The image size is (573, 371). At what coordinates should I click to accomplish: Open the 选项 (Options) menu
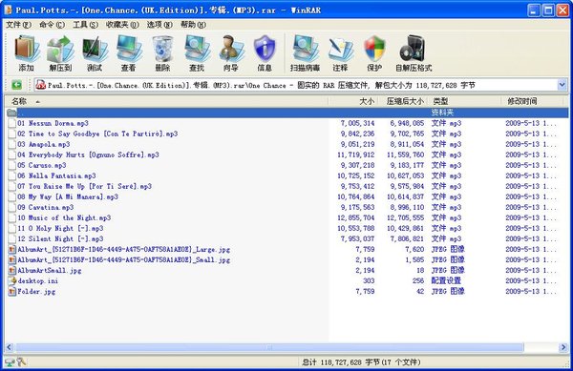159,25
